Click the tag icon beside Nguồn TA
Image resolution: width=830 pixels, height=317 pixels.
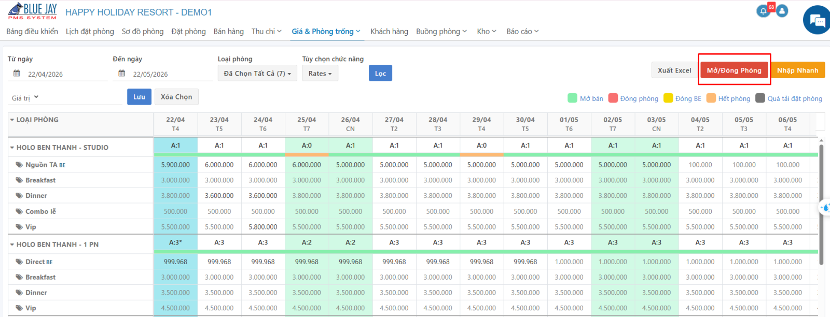coord(19,165)
